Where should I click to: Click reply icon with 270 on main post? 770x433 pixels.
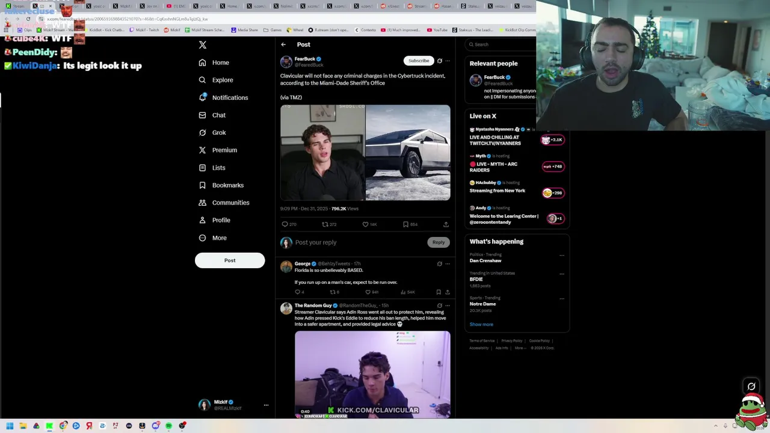[x=289, y=224]
